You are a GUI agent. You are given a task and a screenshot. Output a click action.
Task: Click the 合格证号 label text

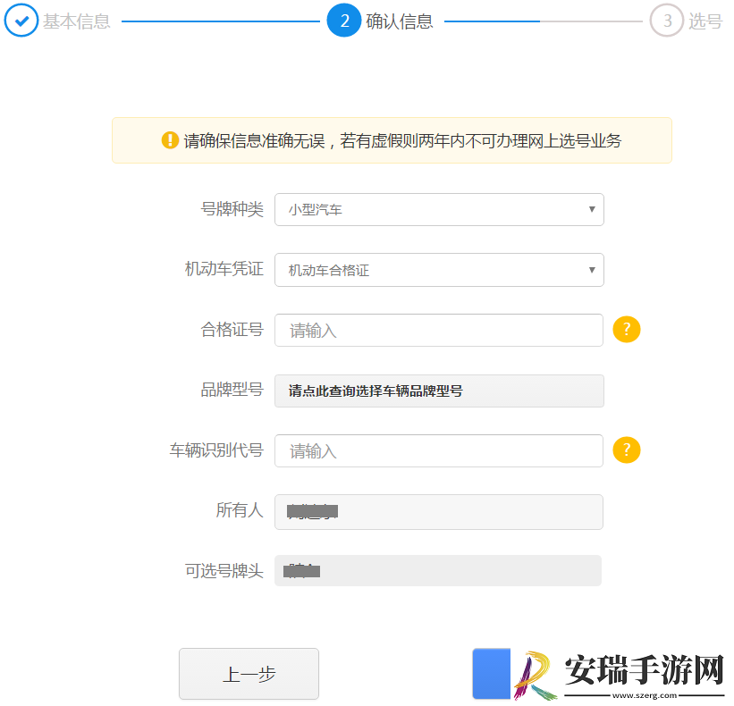[x=232, y=330]
